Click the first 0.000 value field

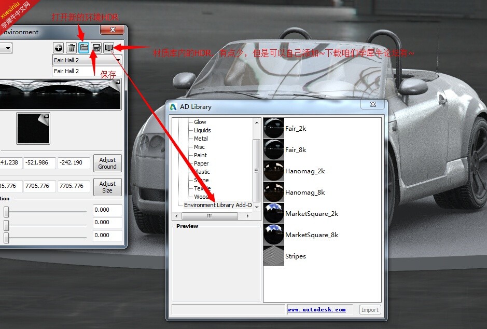tap(107, 210)
